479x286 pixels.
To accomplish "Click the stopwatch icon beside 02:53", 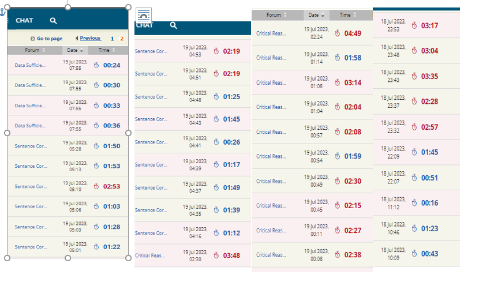I will 96,186.
